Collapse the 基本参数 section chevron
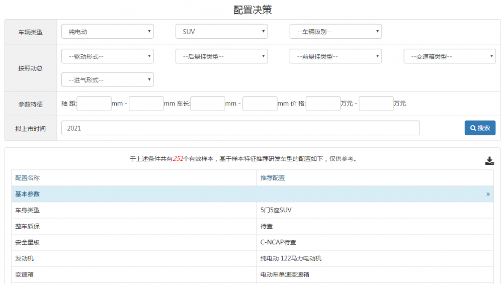 488,194
